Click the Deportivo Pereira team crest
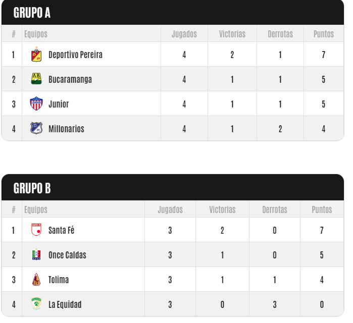The image size is (353, 323). point(36,54)
